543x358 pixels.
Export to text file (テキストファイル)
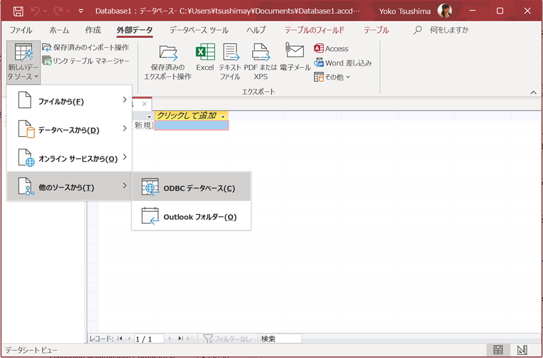point(230,62)
